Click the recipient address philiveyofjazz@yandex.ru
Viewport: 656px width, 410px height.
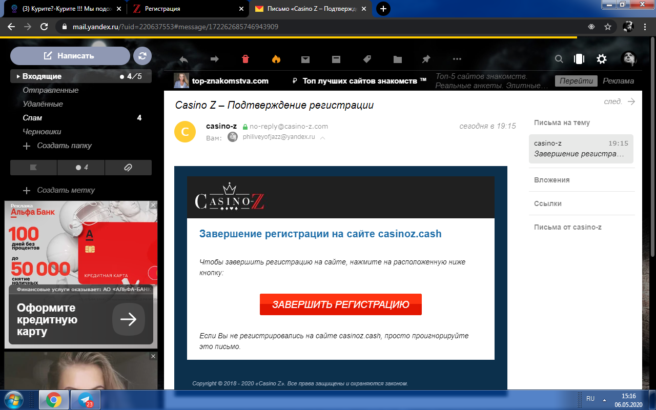[279, 137]
